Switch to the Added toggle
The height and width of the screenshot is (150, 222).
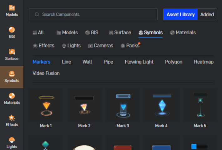pyautogui.click(x=207, y=14)
